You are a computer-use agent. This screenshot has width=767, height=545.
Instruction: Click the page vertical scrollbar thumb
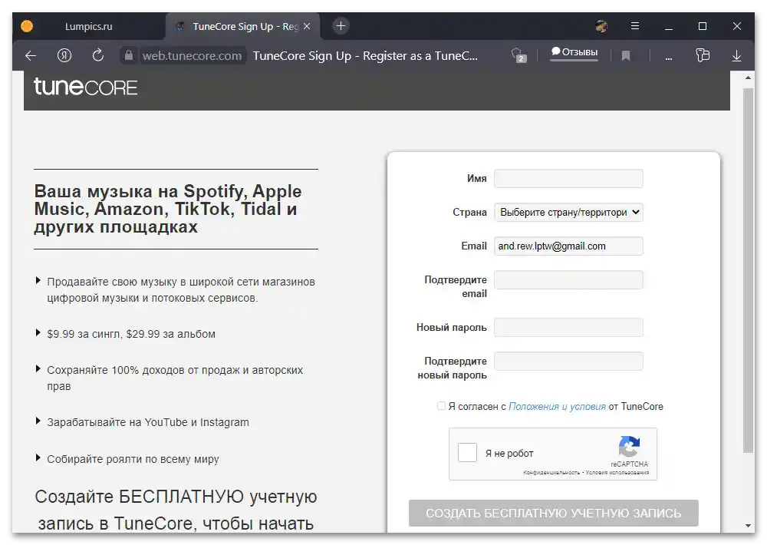tap(748, 270)
